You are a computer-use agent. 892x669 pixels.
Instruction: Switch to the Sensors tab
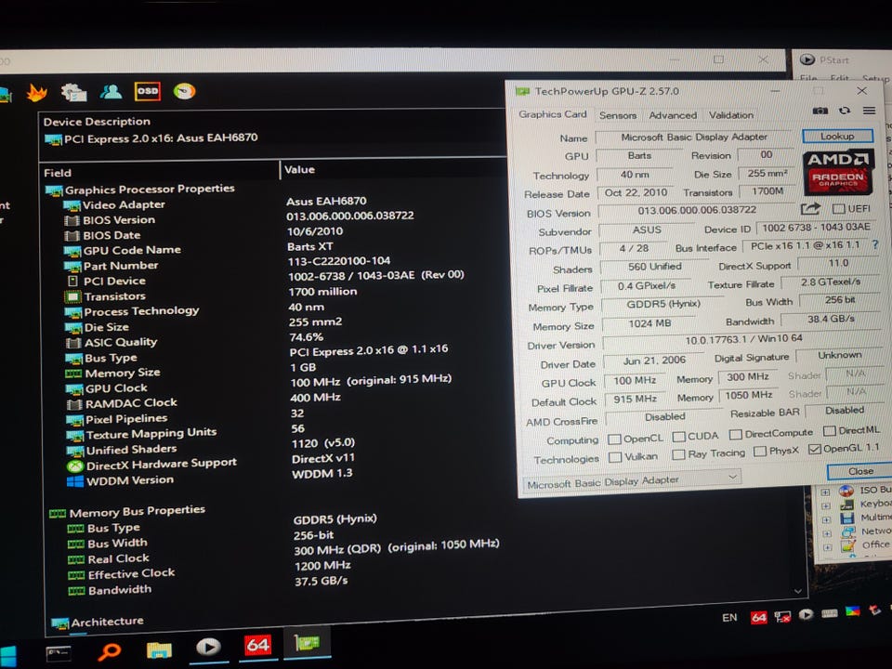(x=618, y=115)
